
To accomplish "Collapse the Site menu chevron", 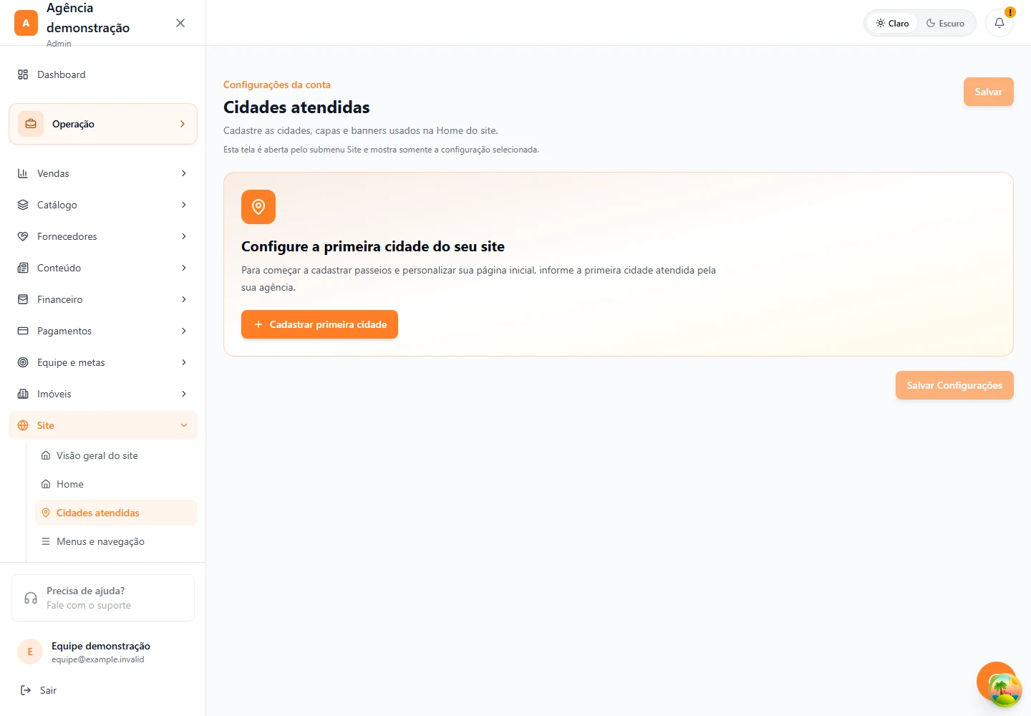I will (x=184, y=425).
